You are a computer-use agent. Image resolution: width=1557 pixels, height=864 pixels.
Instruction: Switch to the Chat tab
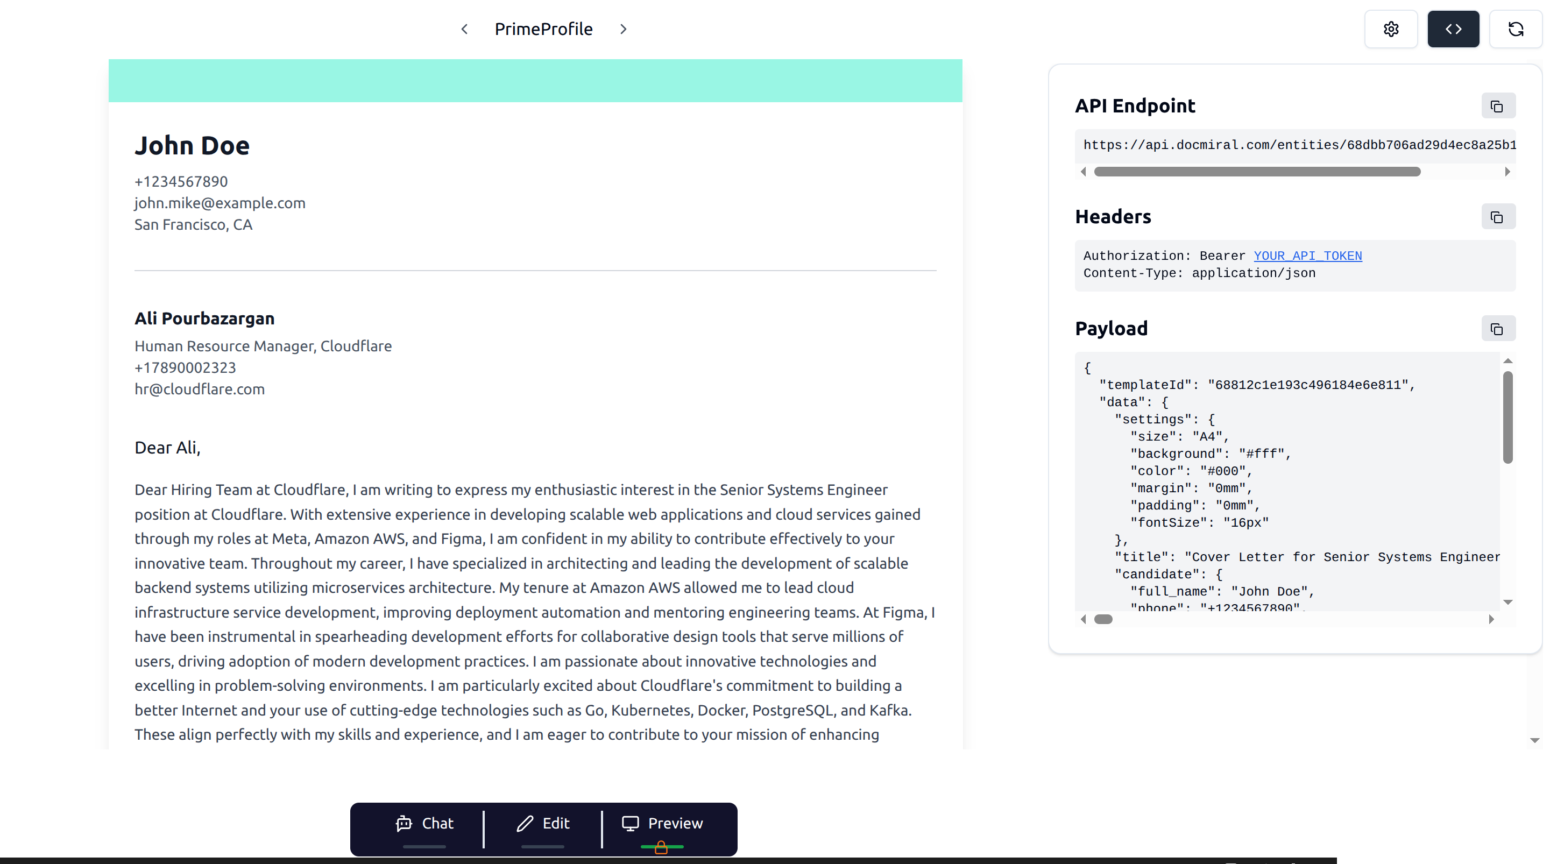[x=424, y=824]
